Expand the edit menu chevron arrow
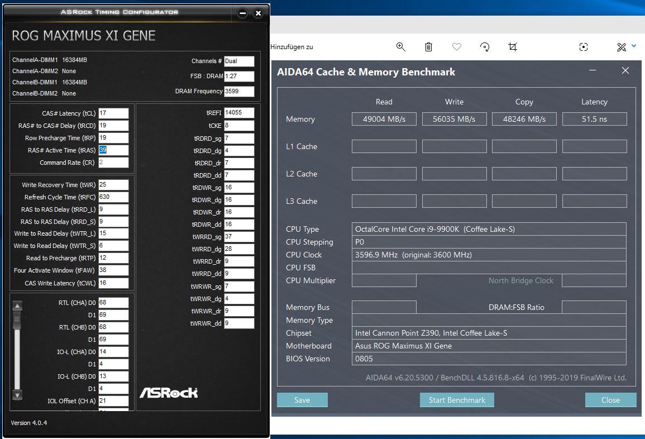The width and height of the screenshot is (645, 439). click(634, 46)
